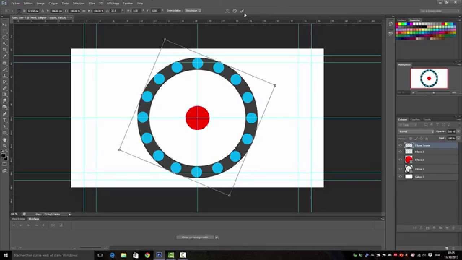Go to the first frame of timeline
This screenshot has height=260, width=462.
click(13, 225)
